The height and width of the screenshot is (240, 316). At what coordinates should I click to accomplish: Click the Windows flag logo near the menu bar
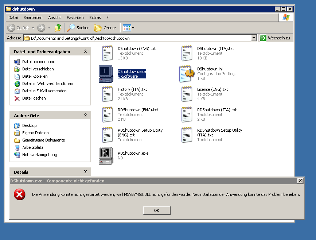coord(286,17)
